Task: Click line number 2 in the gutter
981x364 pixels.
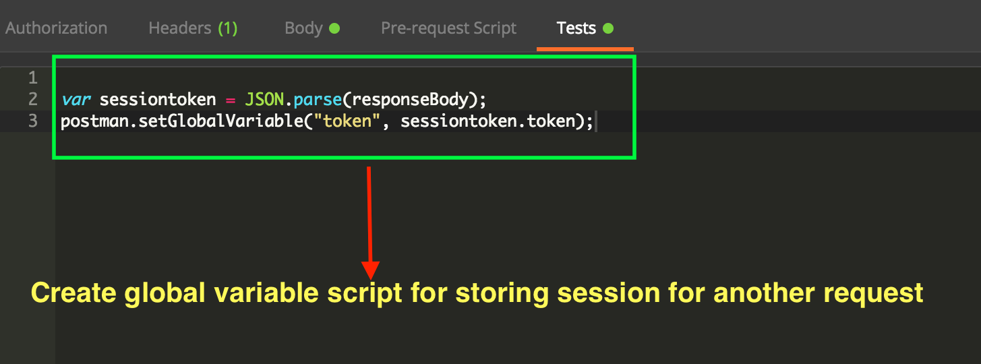Action: click(33, 100)
